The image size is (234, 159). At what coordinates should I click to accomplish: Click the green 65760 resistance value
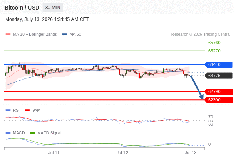(214, 43)
